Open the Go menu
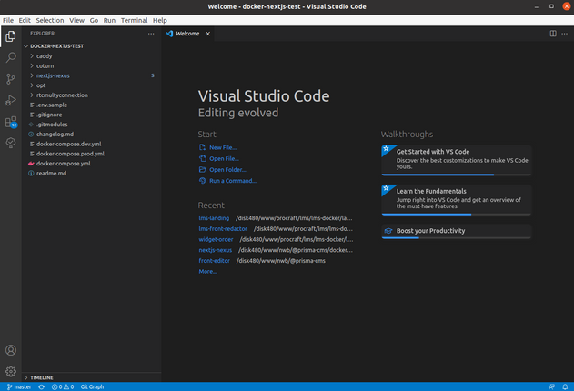Viewport: 574px width, 391px height. 94,21
